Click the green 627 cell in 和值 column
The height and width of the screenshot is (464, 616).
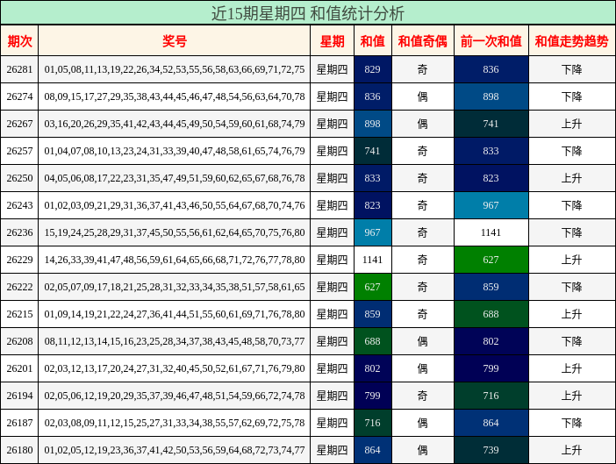click(372, 287)
